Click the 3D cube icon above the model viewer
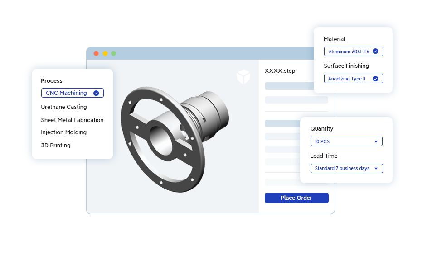The height and width of the screenshot is (264, 432). click(x=243, y=77)
